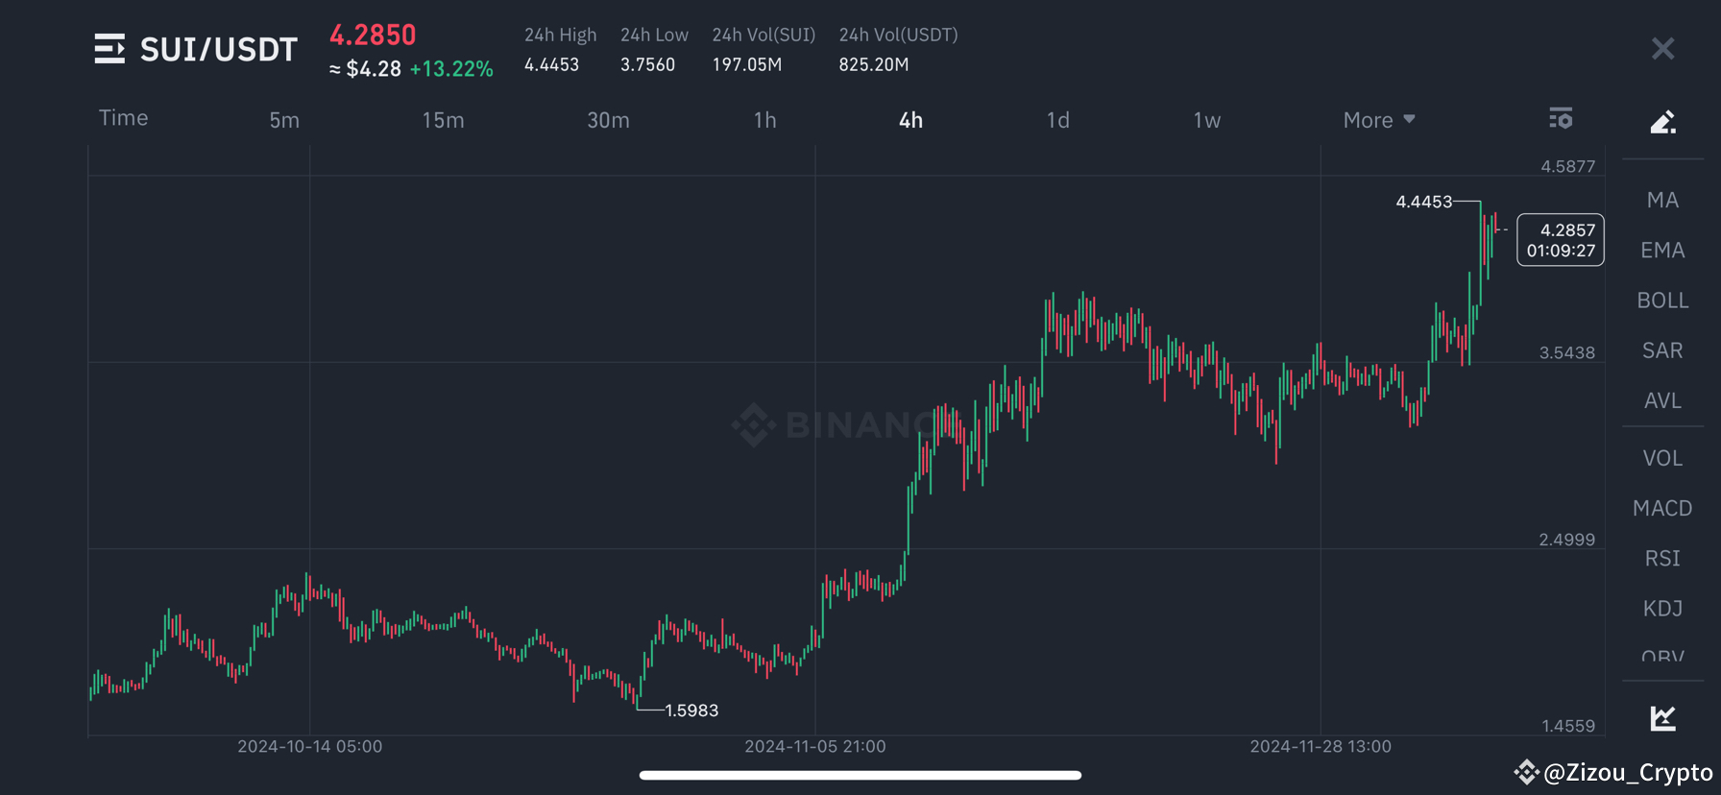Open the indicator settings gear icon
This screenshot has height=795, width=1721.
click(x=1561, y=118)
